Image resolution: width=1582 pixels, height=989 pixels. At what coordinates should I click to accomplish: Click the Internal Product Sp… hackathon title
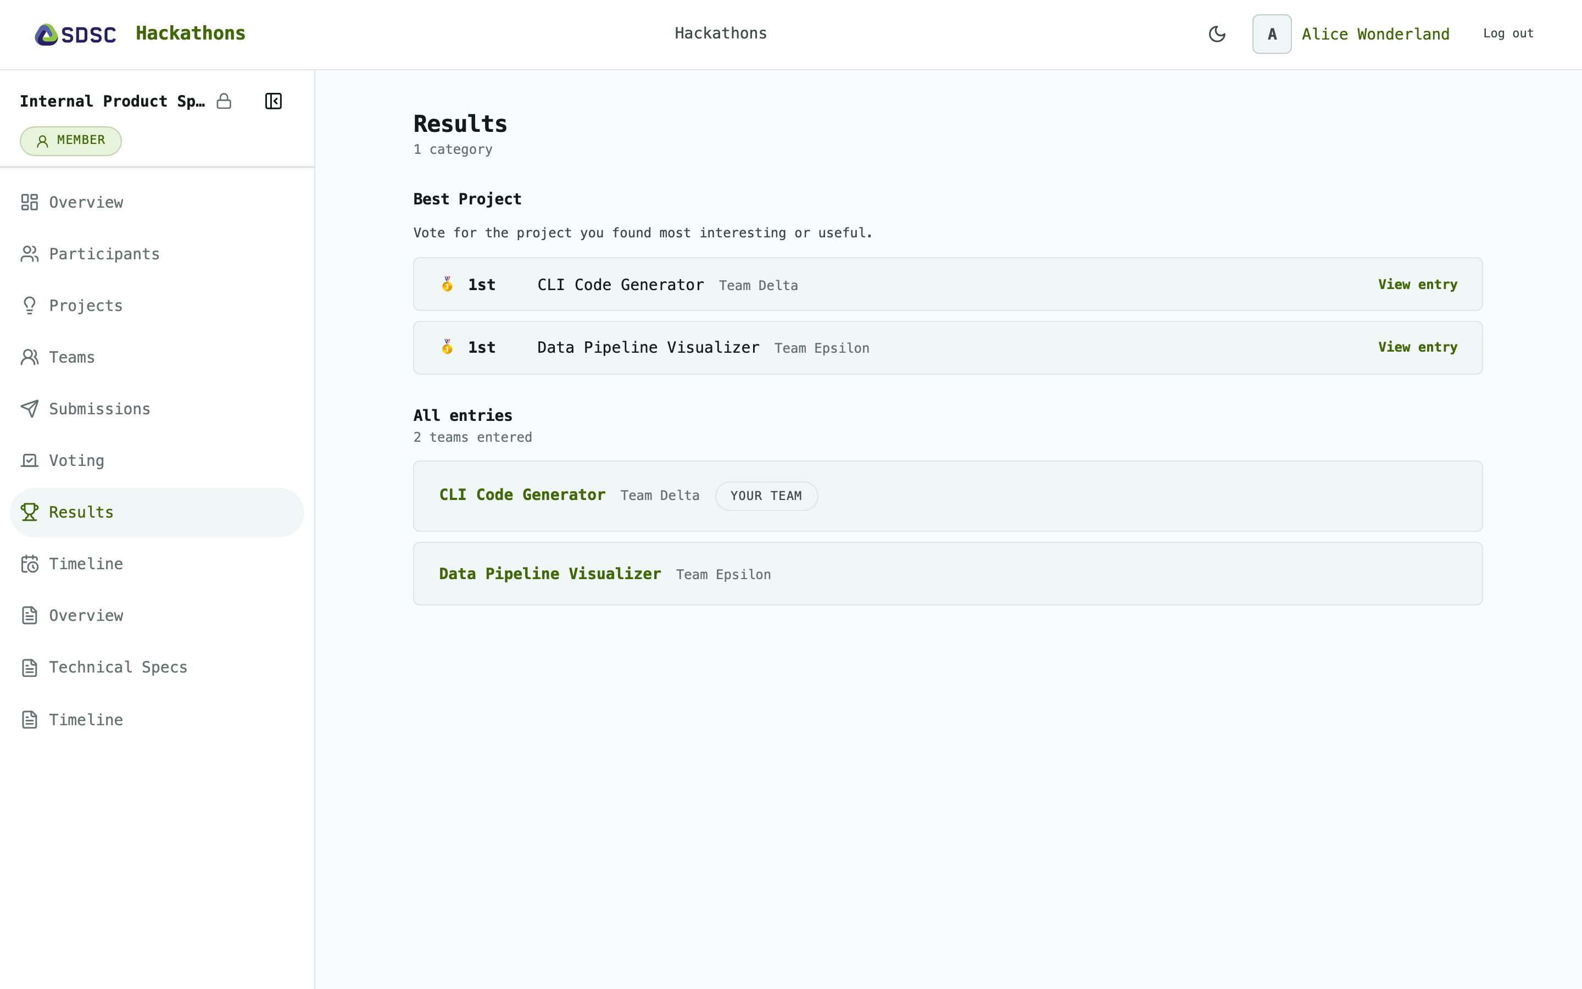click(112, 102)
